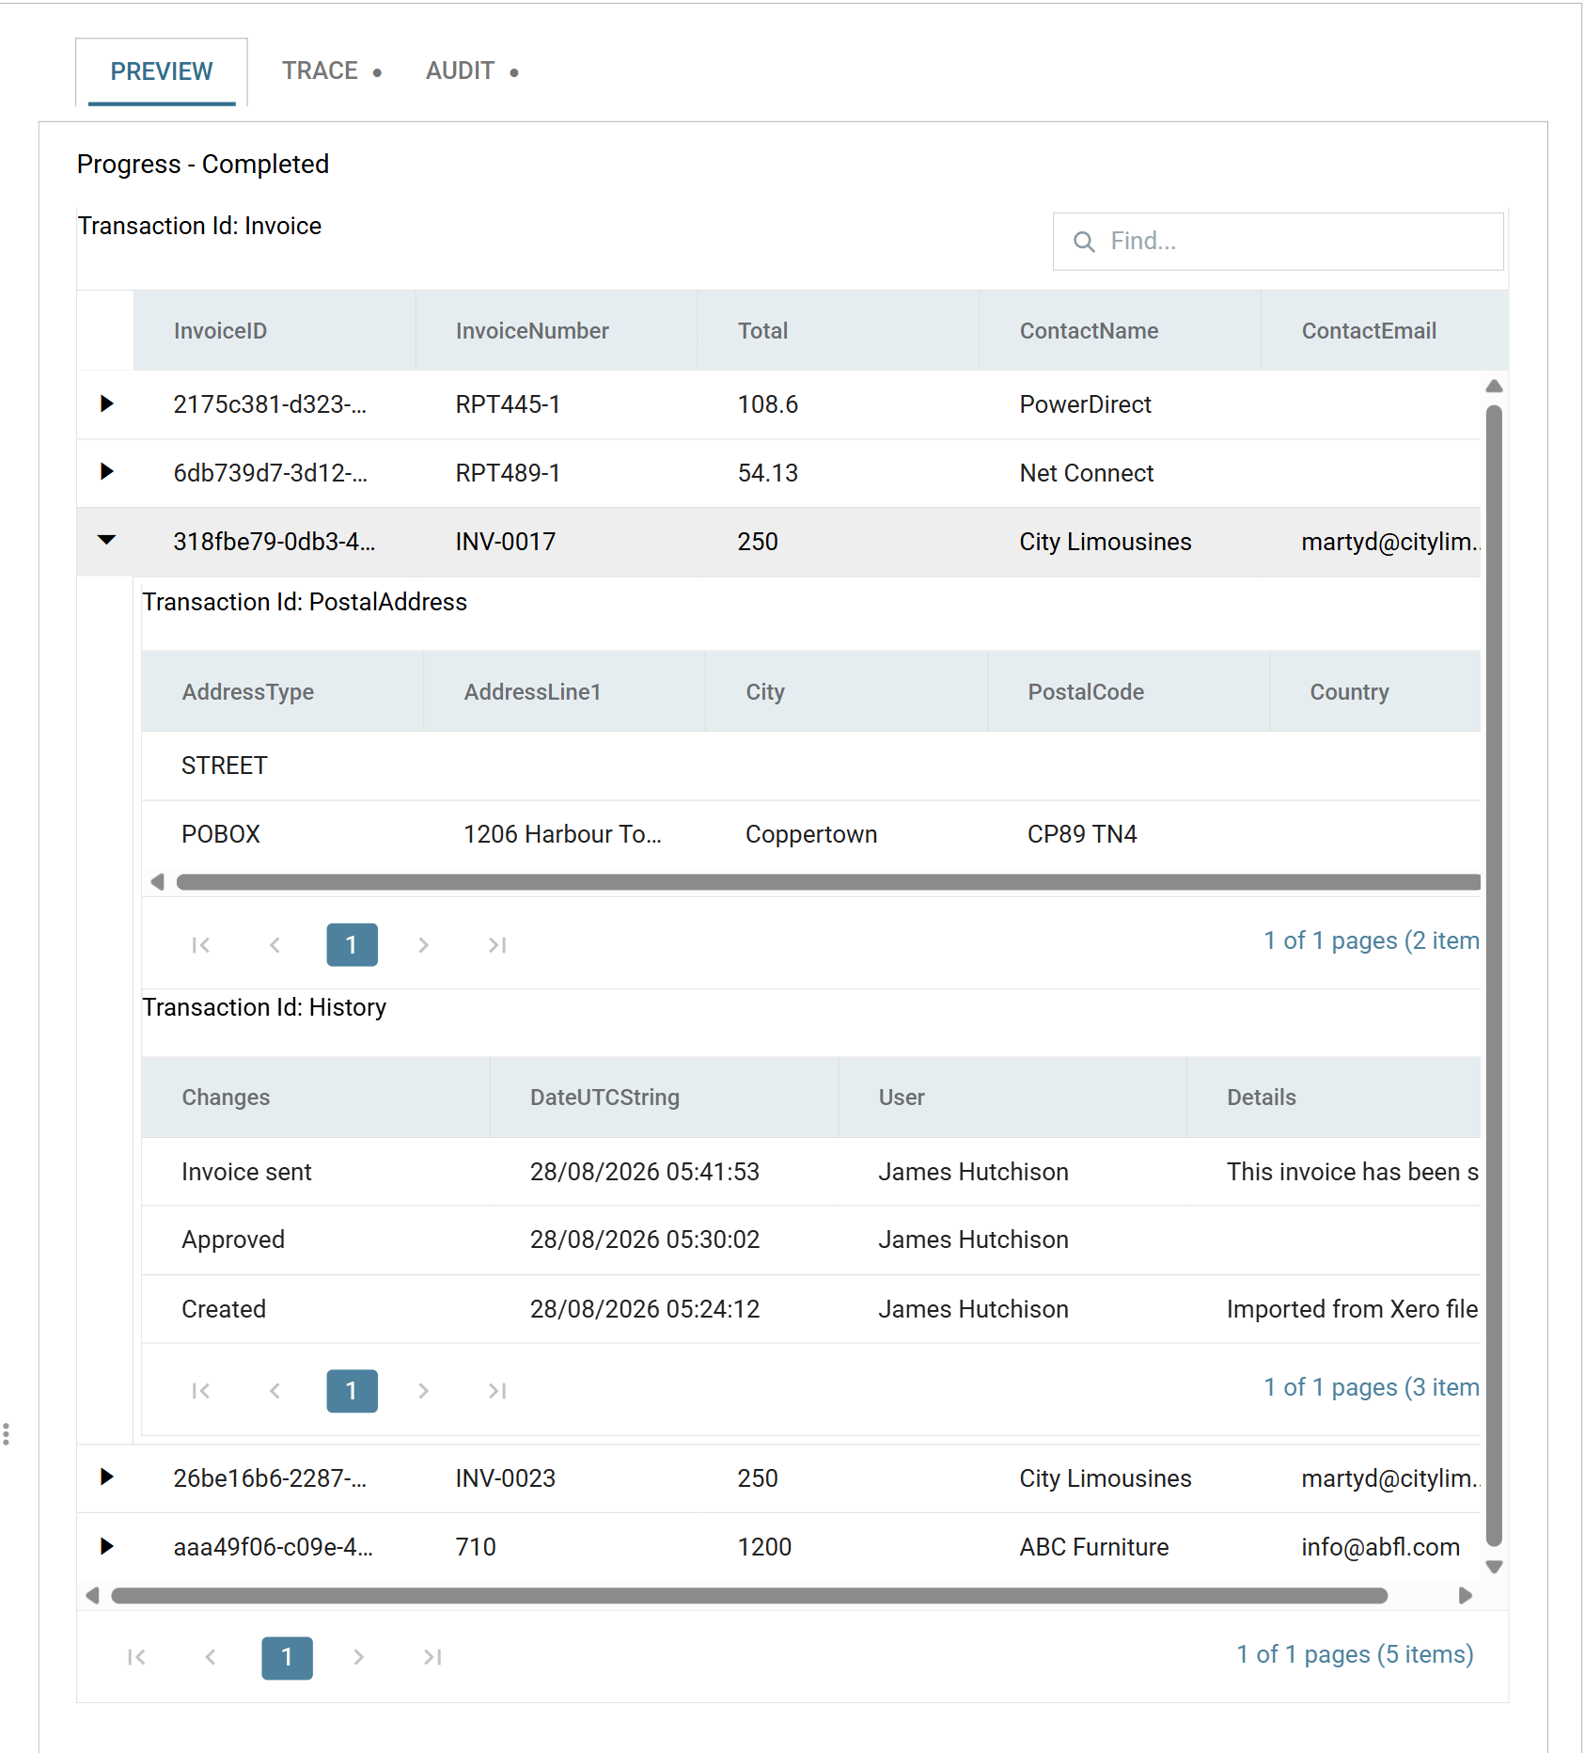The height and width of the screenshot is (1753, 1585).
Task: Expand the ABC Furniture invoice row
Action: 106,1546
